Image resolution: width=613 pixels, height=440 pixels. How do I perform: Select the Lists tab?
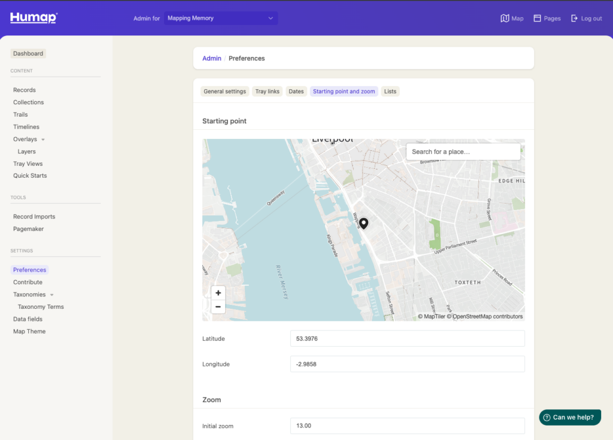click(390, 92)
